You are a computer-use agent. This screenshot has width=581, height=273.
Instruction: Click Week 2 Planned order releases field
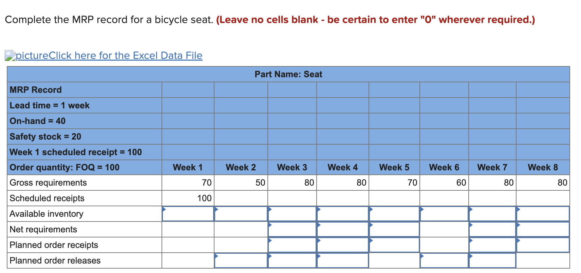[241, 260]
